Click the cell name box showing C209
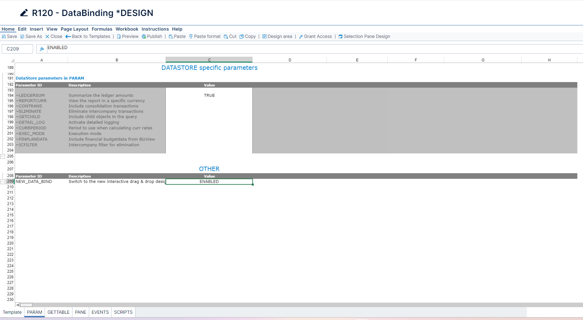Viewport: 583px width, 320px height. (17, 49)
